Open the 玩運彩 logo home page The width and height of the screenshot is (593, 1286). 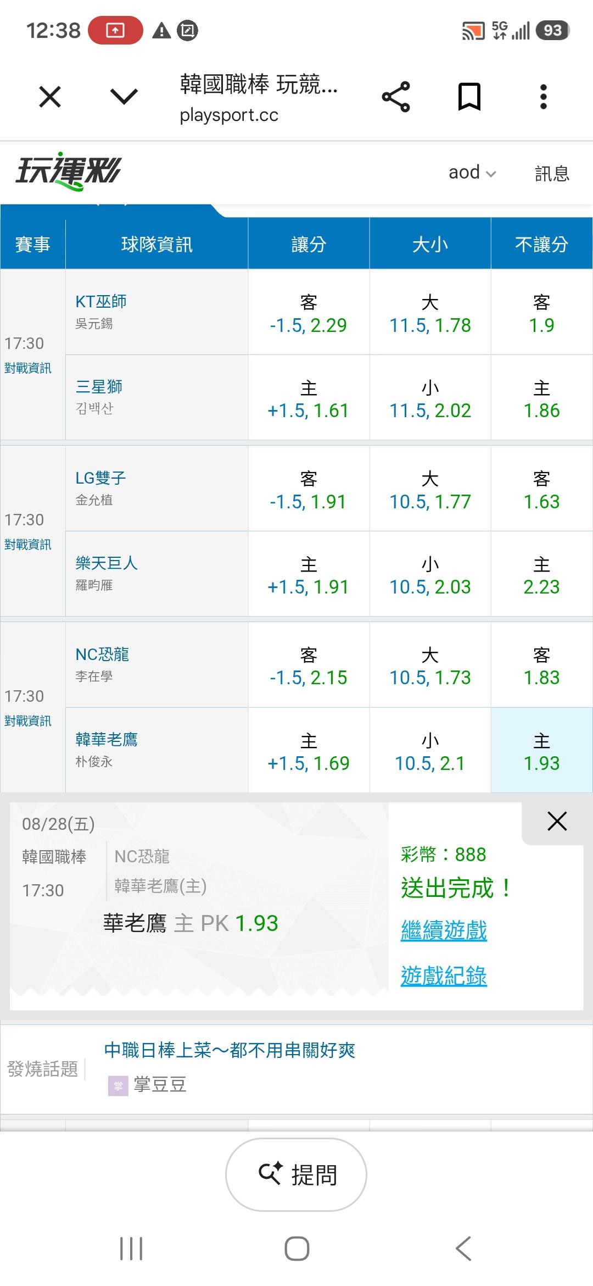pos(68,171)
